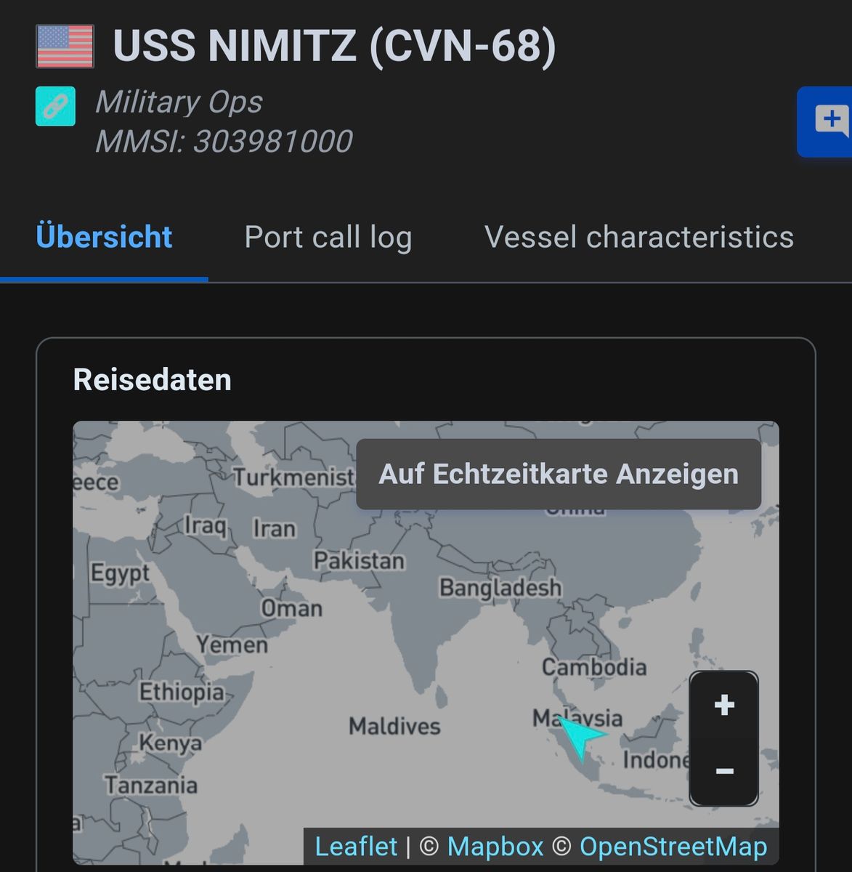Viewport: 852px width, 872px height.
Task: Select the Übersicht tab
Action: [104, 237]
